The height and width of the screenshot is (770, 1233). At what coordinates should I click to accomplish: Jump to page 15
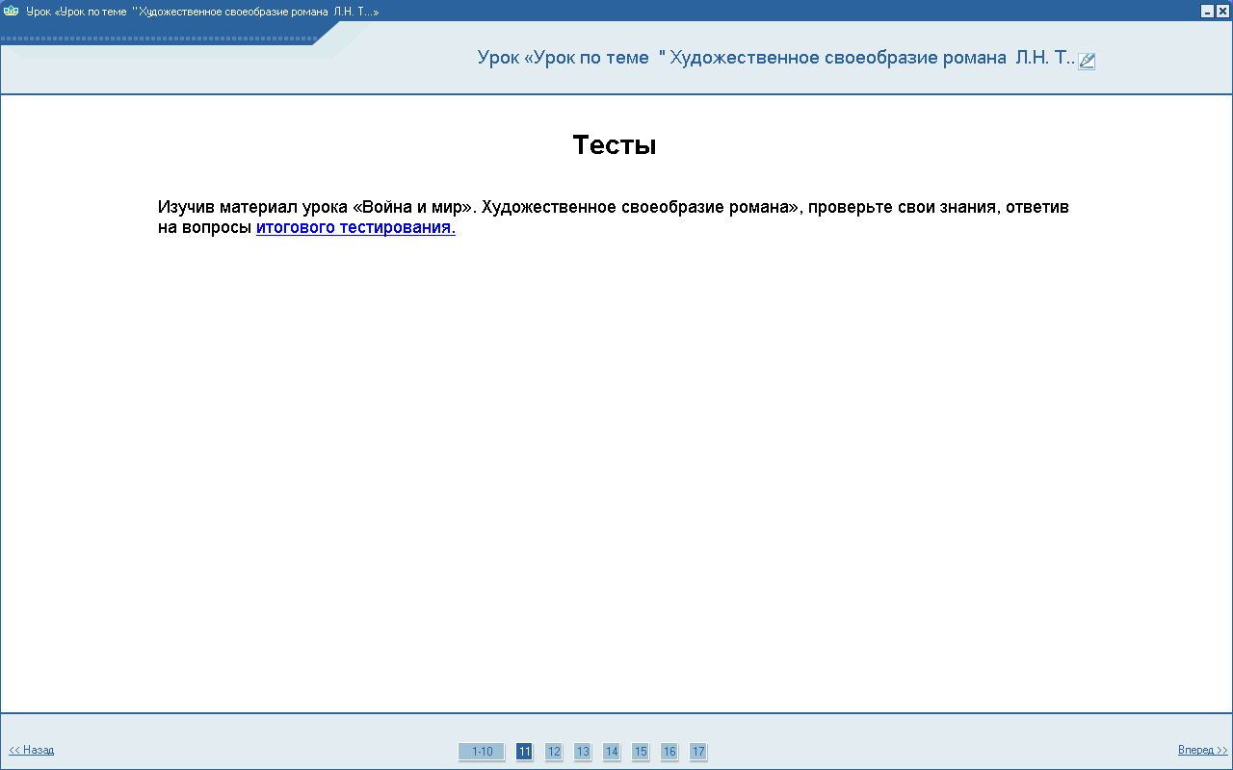[640, 752]
